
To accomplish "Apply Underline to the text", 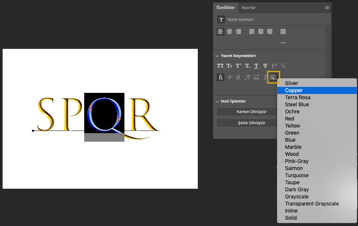I will tap(256, 66).
